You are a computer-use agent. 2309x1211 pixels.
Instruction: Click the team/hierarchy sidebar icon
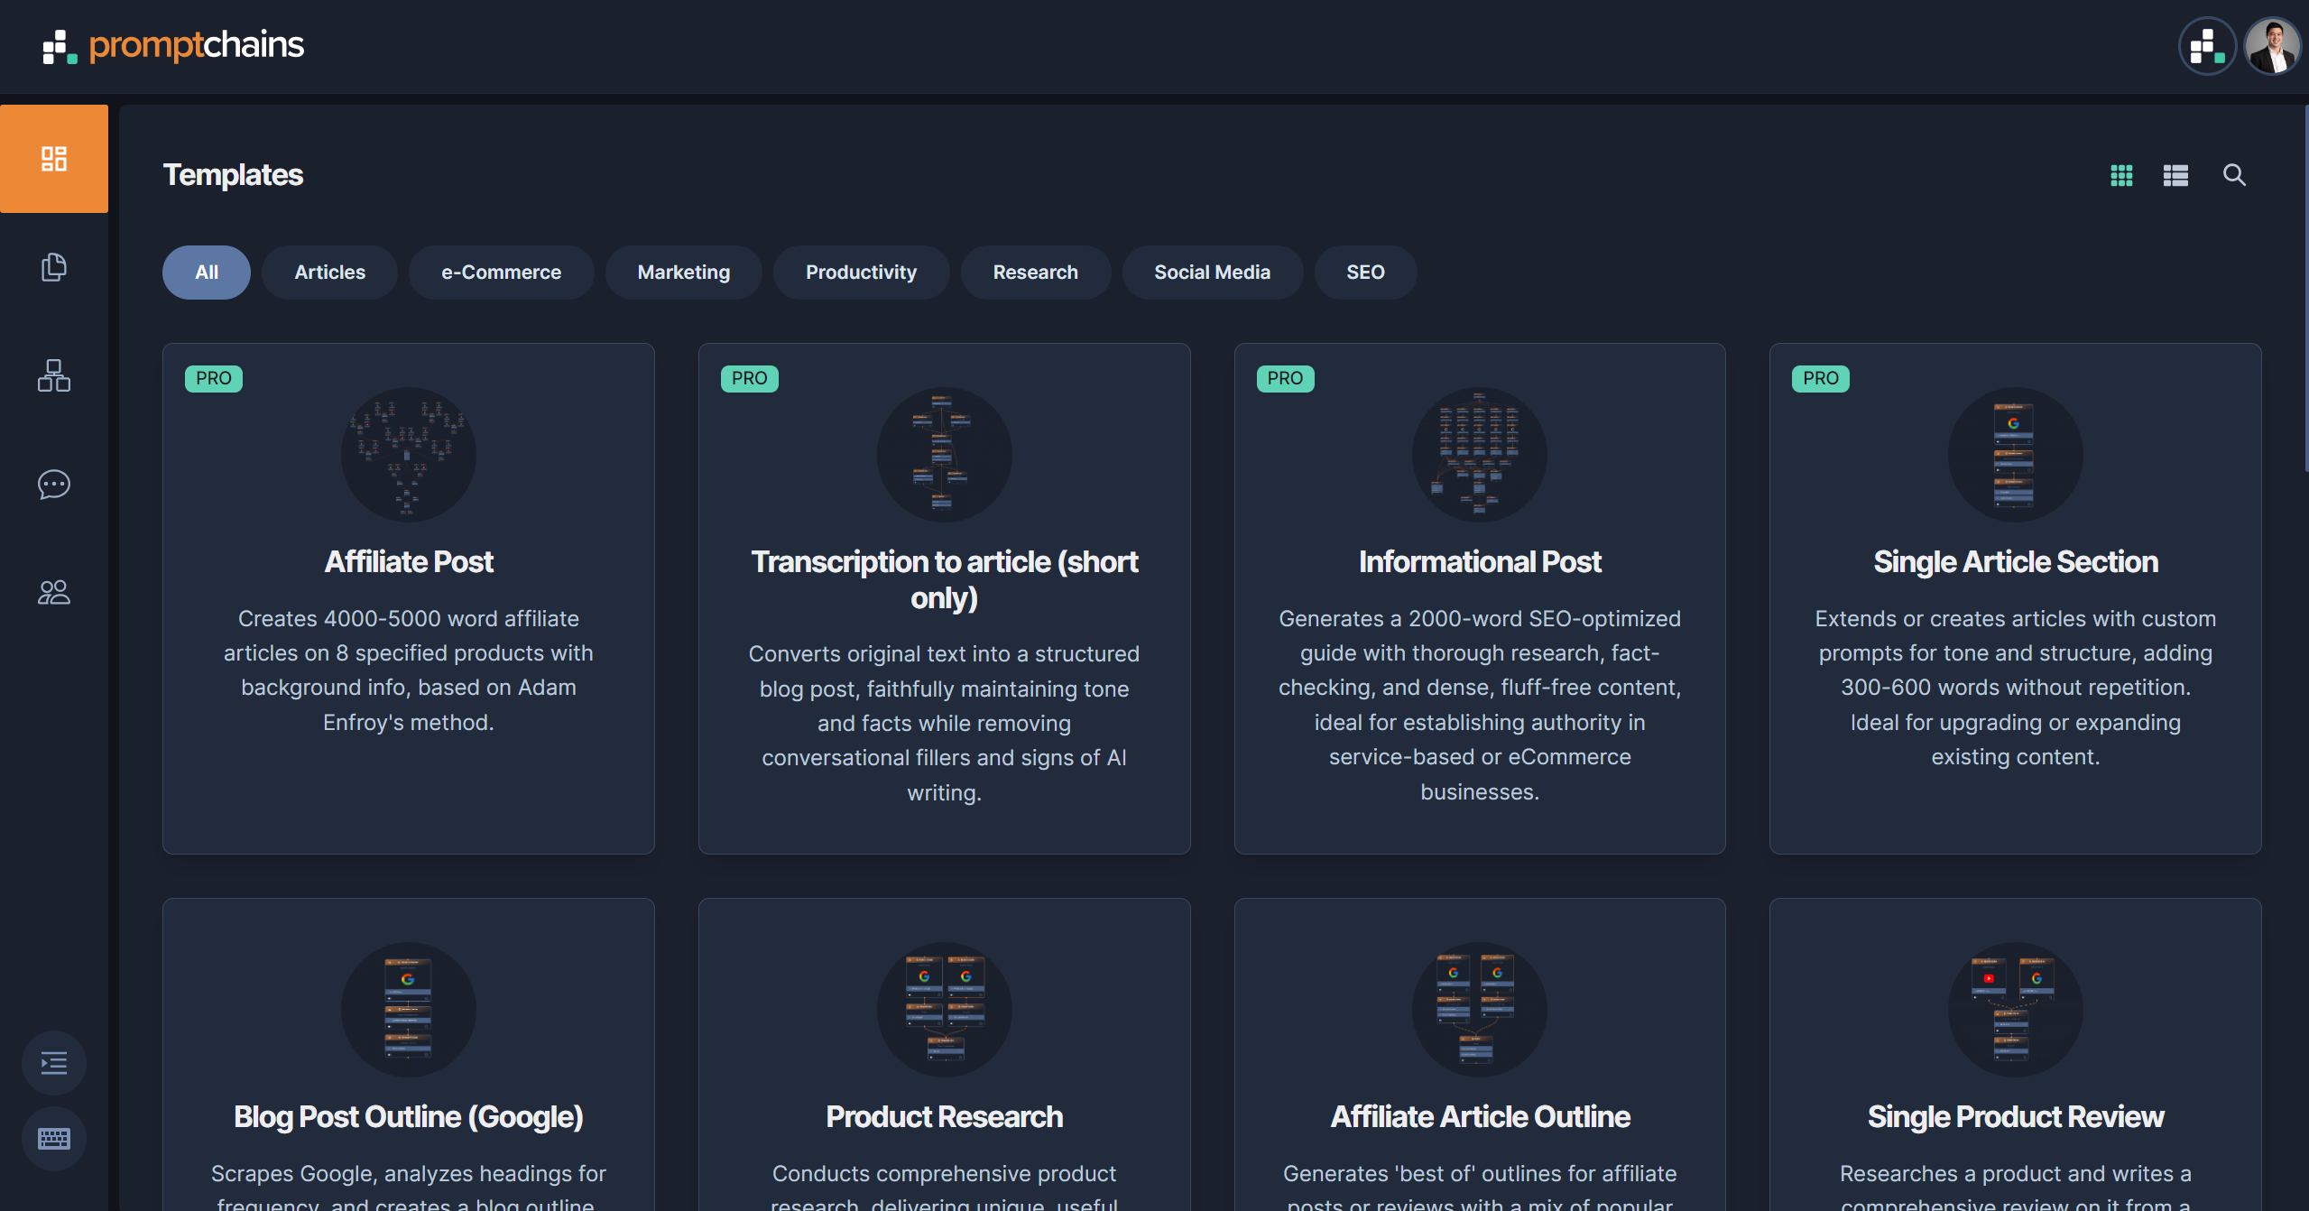(53, 377)
